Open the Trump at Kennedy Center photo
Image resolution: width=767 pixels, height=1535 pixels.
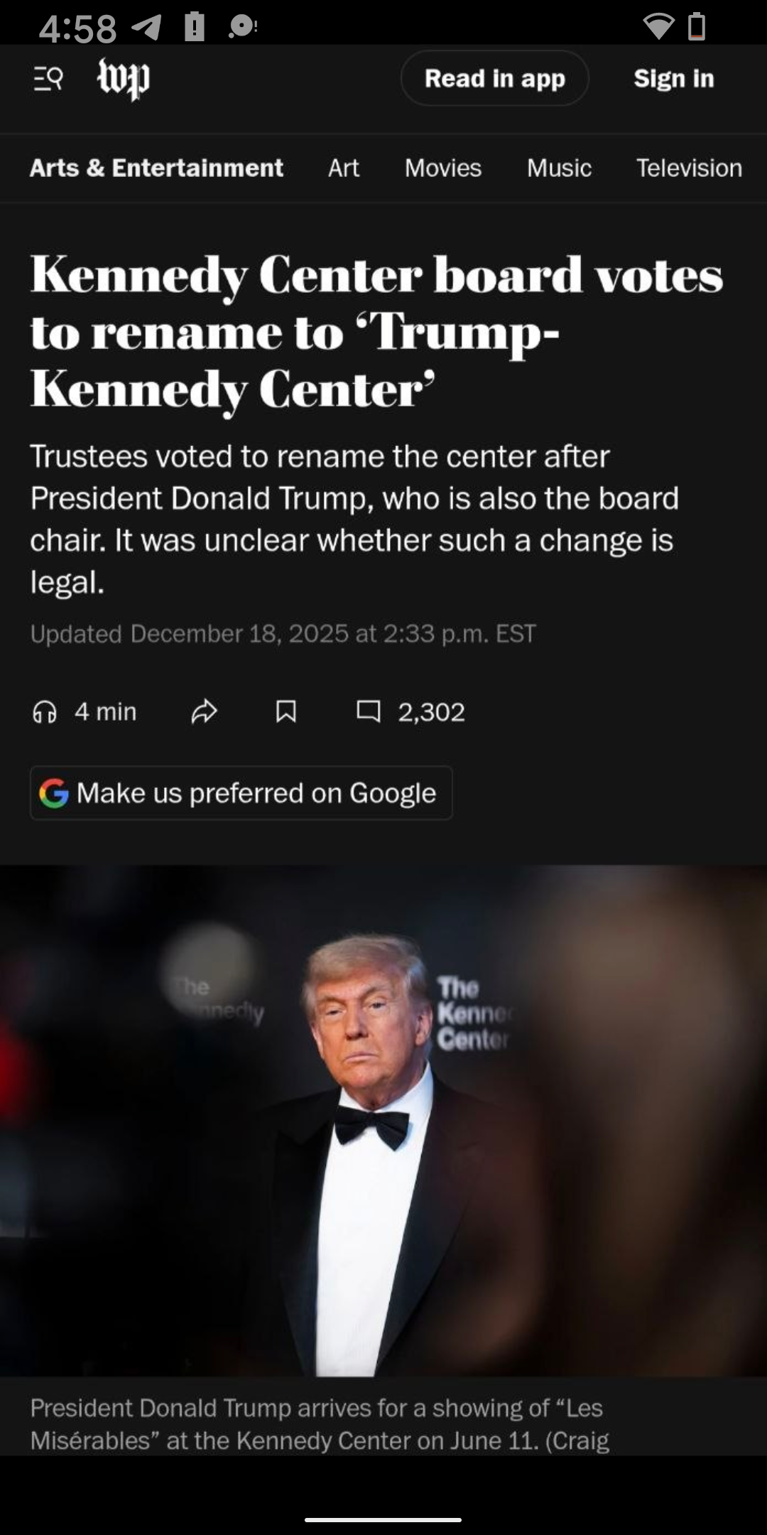[383, 1120]
